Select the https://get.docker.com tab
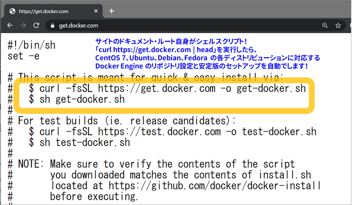The width and height of the screenshot is (353, 205). coord(53,11)
